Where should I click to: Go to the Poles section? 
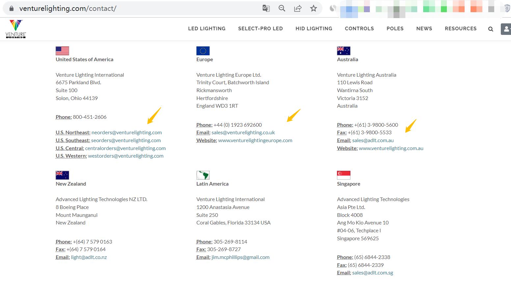(x=395, y=29)
